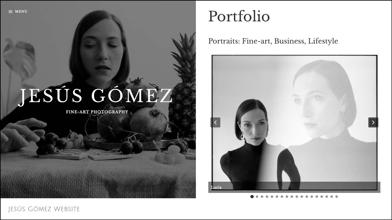The width and height of the screenshot is (392, 220).
Task: Select the fifth slideshow pagination dot
Action: pos(272,196)
